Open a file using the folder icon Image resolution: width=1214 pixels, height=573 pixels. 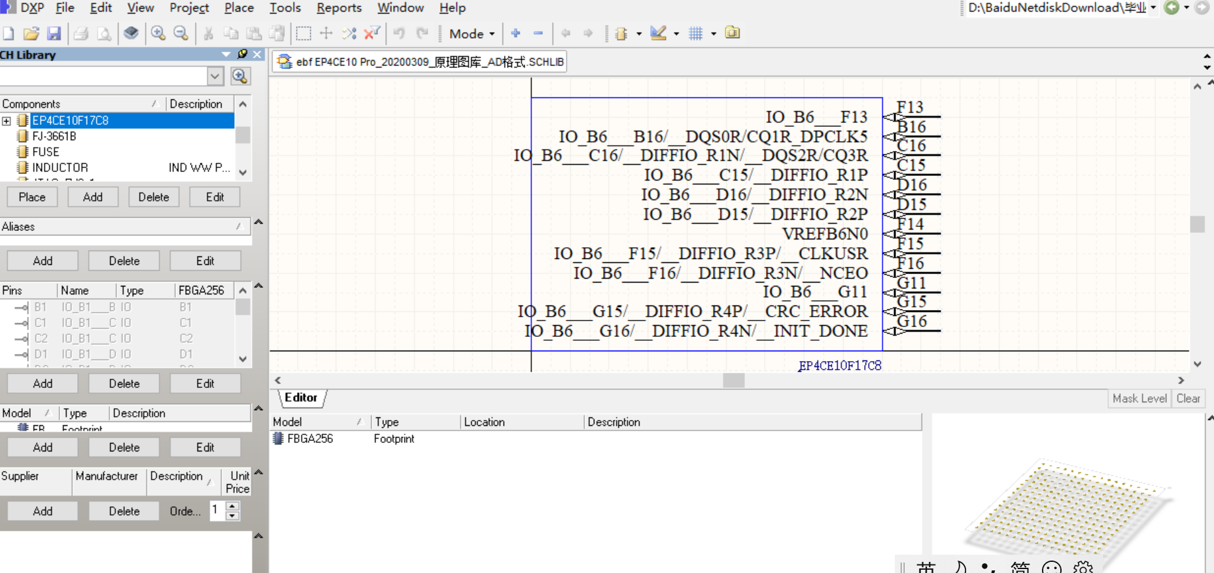click(x=31, y=33)
